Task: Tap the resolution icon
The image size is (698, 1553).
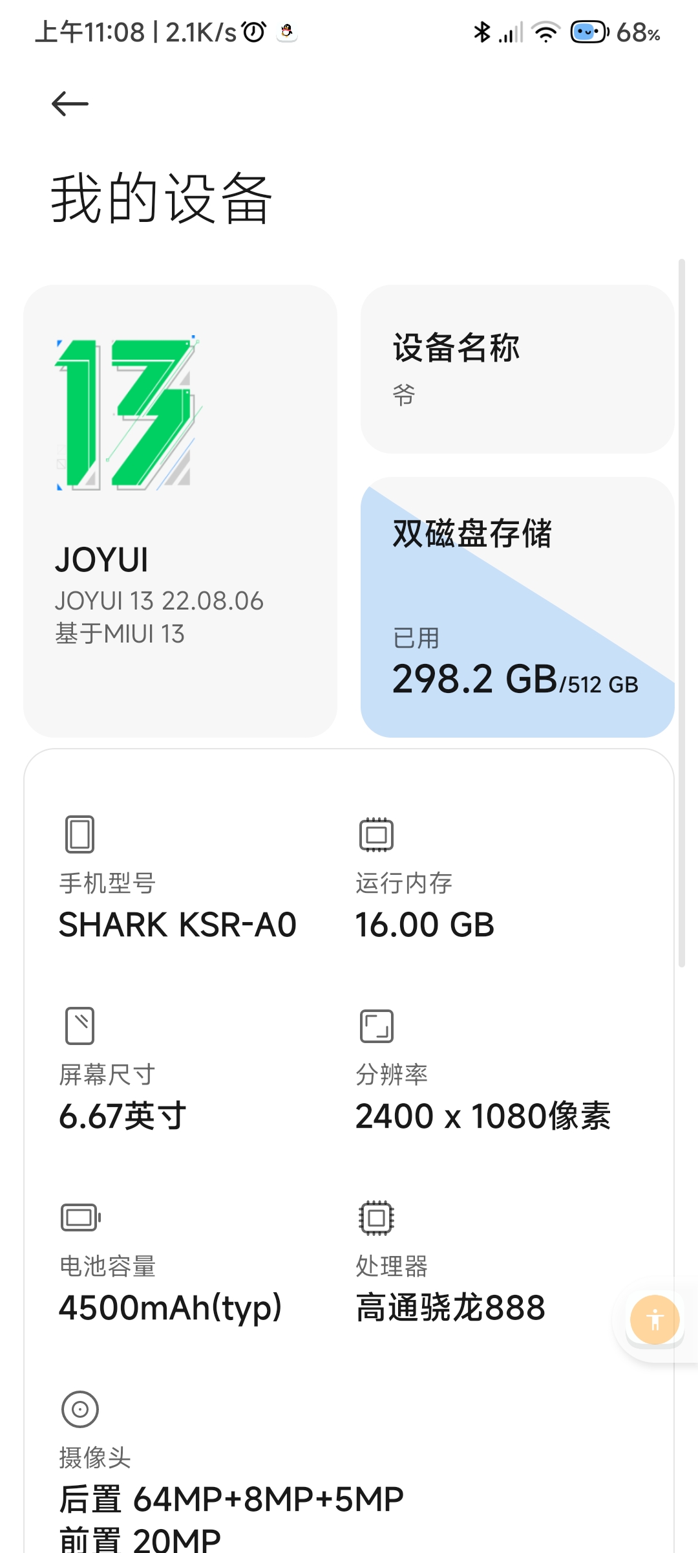Action: [x=377, y=1026]
